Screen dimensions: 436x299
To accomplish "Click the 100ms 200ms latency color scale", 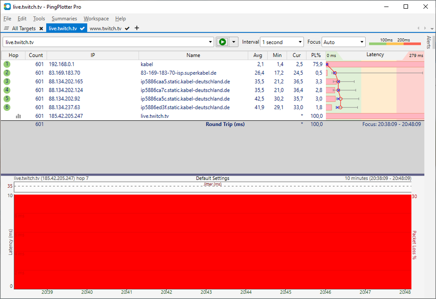I will [395, 41].
